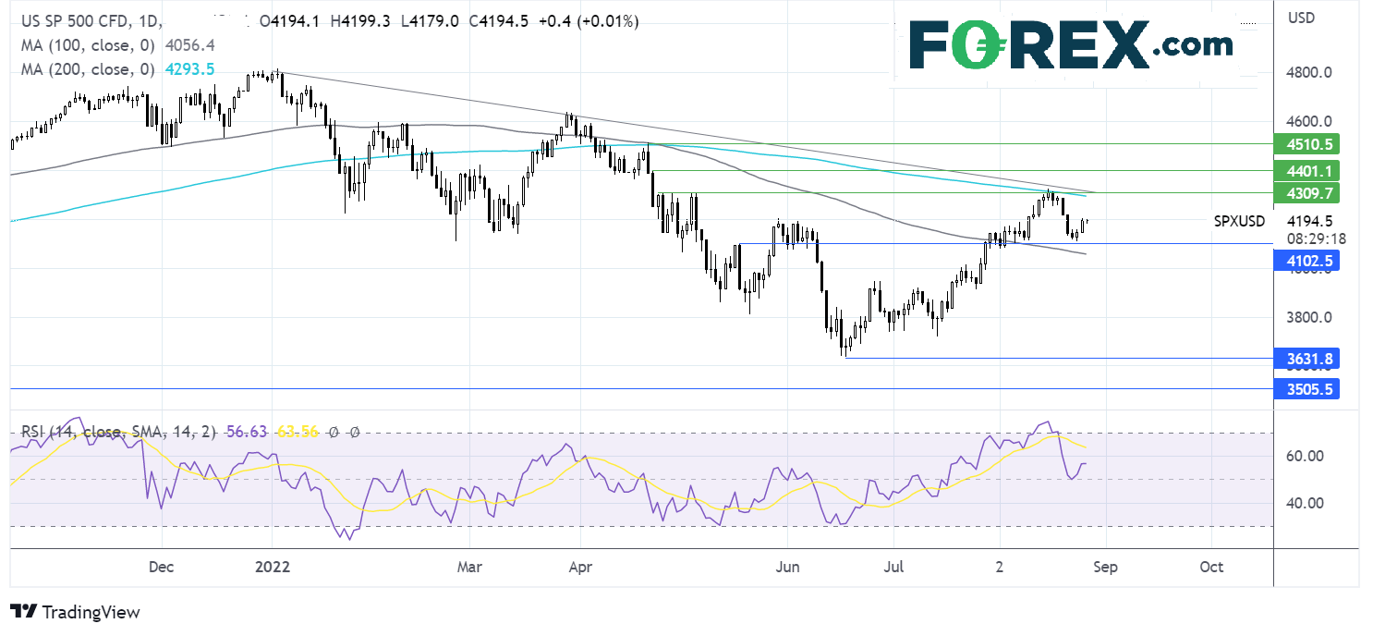
Task: Click the change value +0.4 (+0.01%)
Action: pos(589,20)
